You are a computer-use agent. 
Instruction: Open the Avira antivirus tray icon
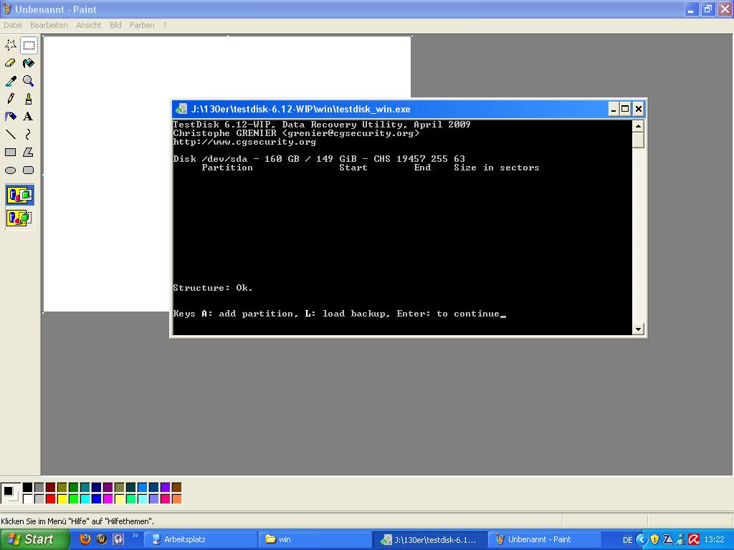(x=694, y=540)
